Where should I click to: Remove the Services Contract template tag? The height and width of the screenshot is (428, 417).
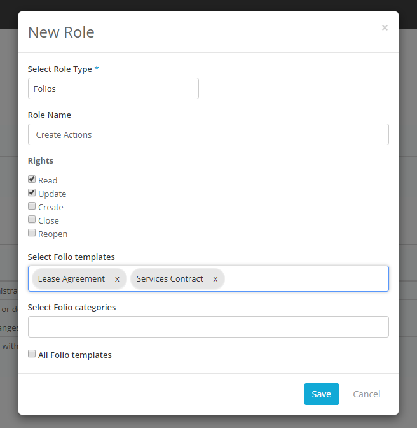[215, 279]
